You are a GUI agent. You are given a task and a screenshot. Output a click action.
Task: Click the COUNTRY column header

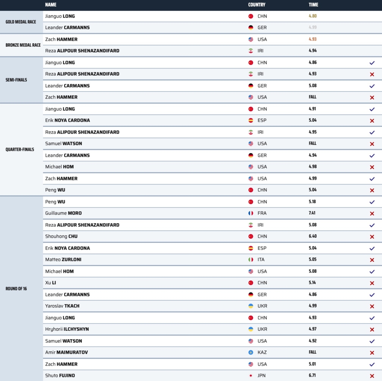[x=257, y=5]
